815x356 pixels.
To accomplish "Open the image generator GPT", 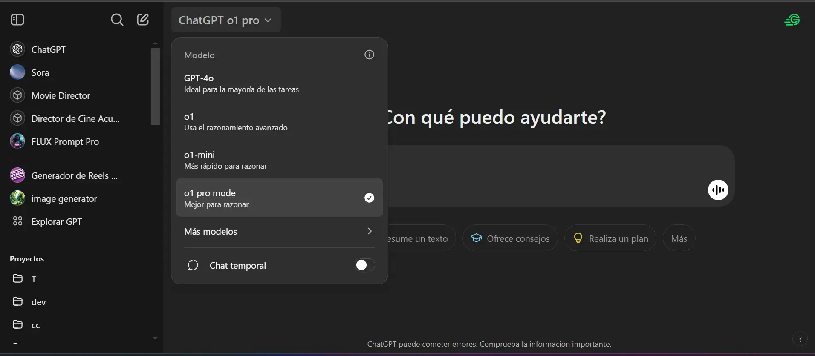I will click(64, 198).
